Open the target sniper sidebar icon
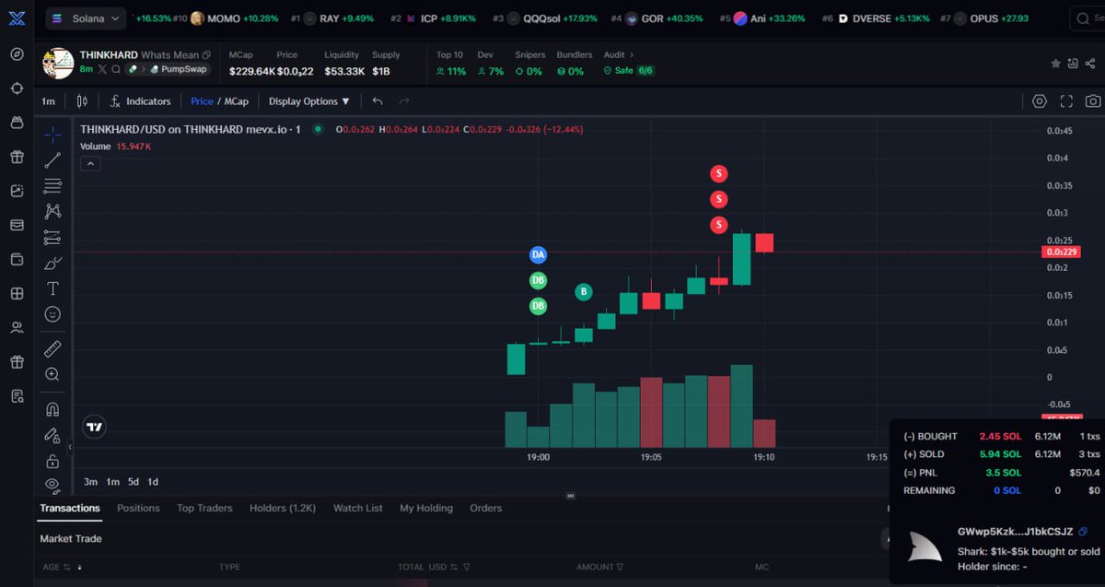This screenshot has width=1105, height=587. [17, 88]
